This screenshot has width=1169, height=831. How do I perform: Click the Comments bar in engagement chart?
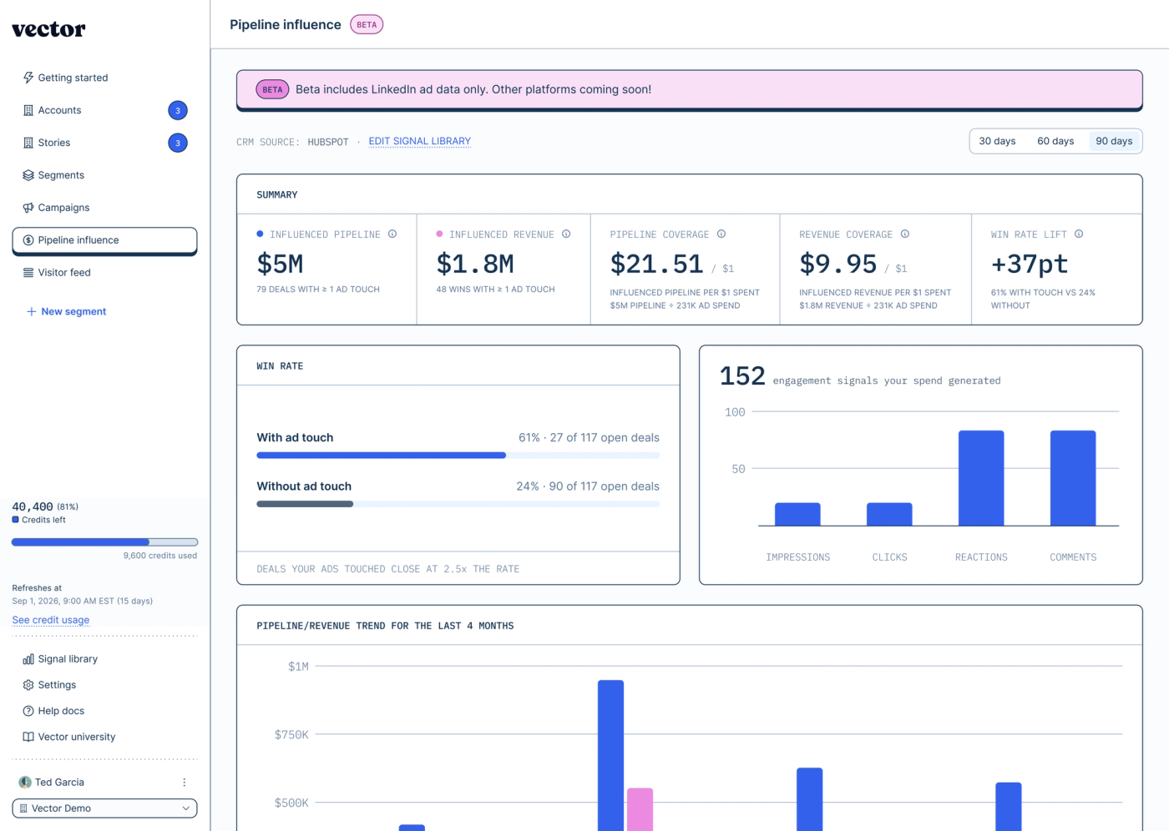[x=1073, y=478]
